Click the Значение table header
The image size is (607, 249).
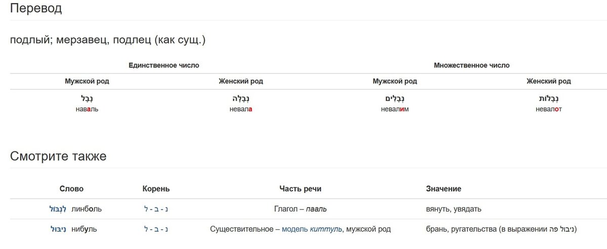444,189
